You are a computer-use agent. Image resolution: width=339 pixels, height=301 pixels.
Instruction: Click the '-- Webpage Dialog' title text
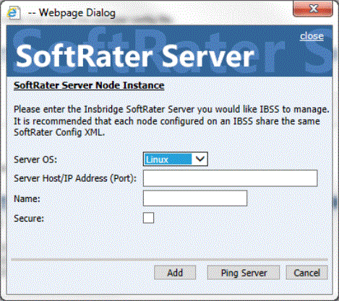click(x=72, y=13)
